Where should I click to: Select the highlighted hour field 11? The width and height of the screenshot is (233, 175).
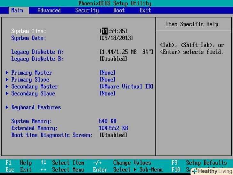105,31
